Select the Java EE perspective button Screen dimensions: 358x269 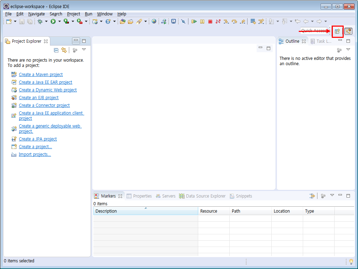coord(349,31)
